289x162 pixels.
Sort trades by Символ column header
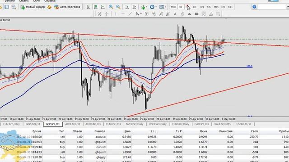pyautogui.click(x=100, y=131)
